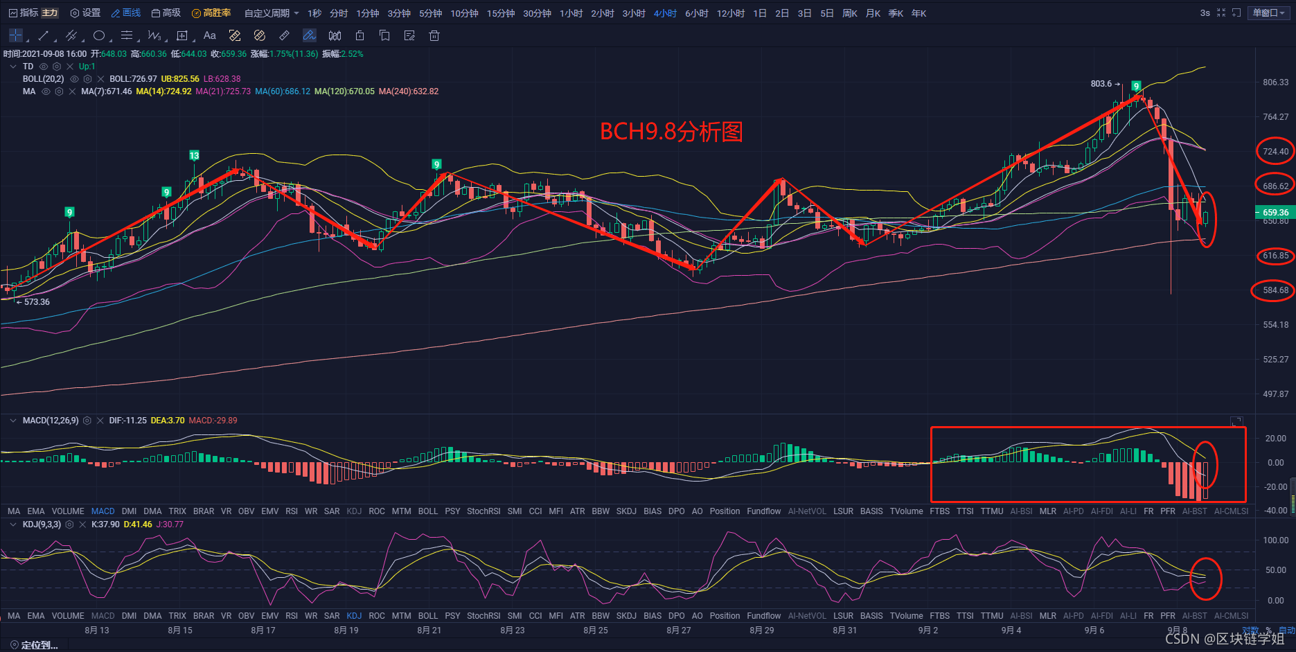The width and height of the screenshot is (1296, 652).
Task: Switch to 1小时 timeframe
Action: 571,13
